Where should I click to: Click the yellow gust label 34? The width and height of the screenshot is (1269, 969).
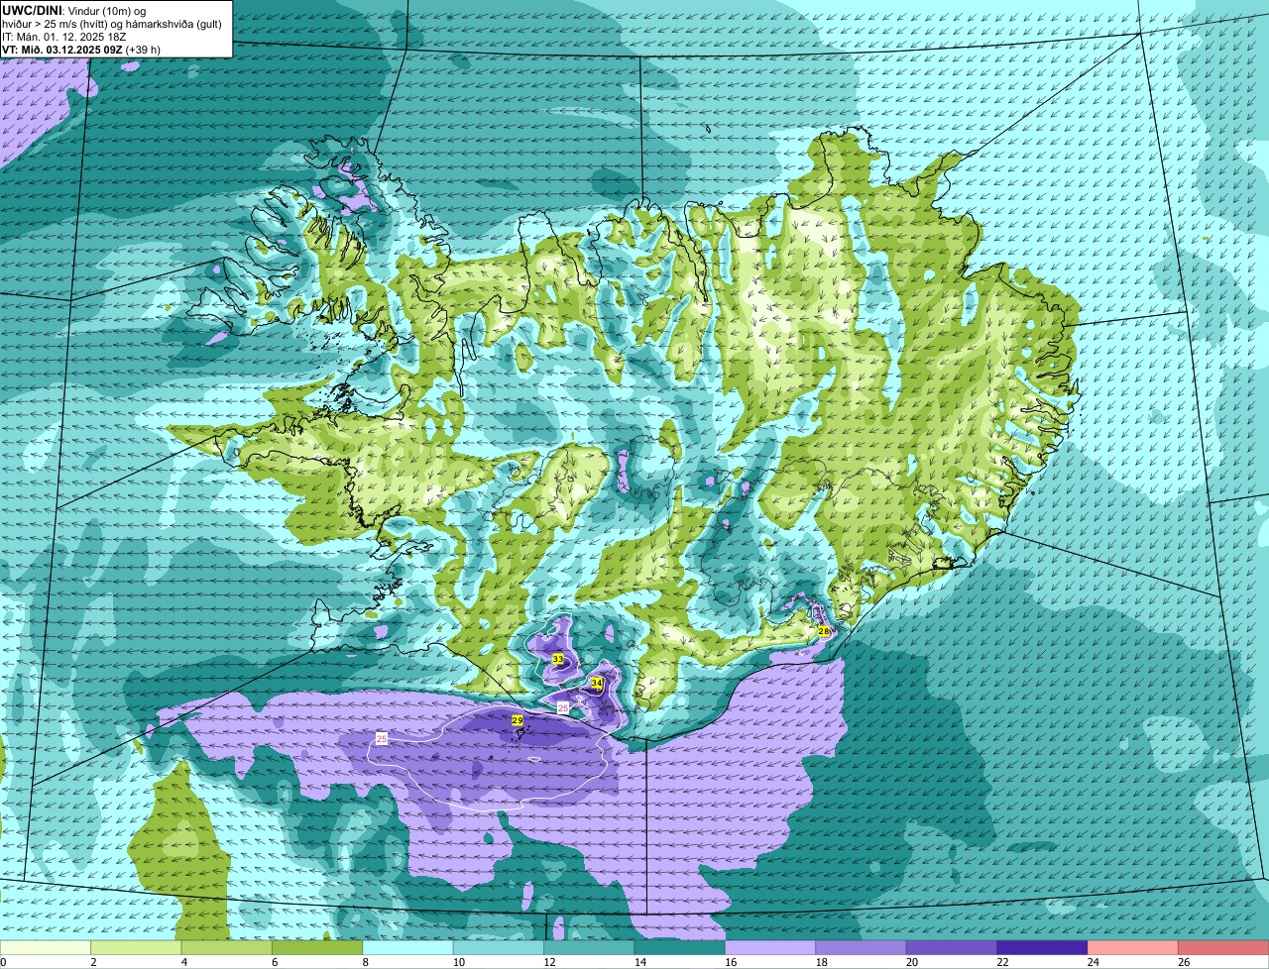(597, 684)
